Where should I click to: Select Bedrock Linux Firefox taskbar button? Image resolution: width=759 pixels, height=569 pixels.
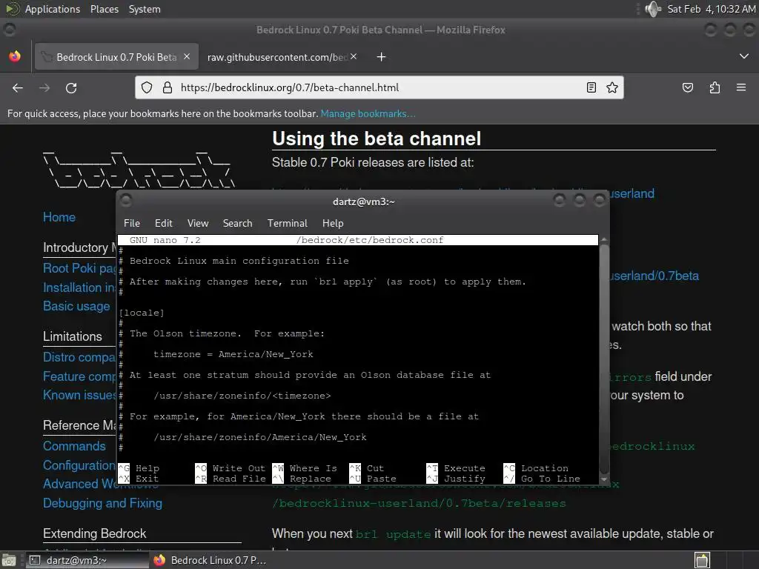(211, 560)
